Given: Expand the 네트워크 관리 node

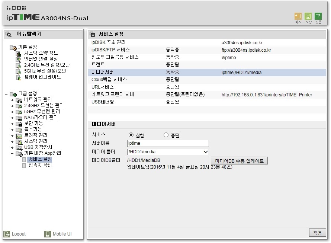Looking at the screenshot, I should [x=12, y=100].
